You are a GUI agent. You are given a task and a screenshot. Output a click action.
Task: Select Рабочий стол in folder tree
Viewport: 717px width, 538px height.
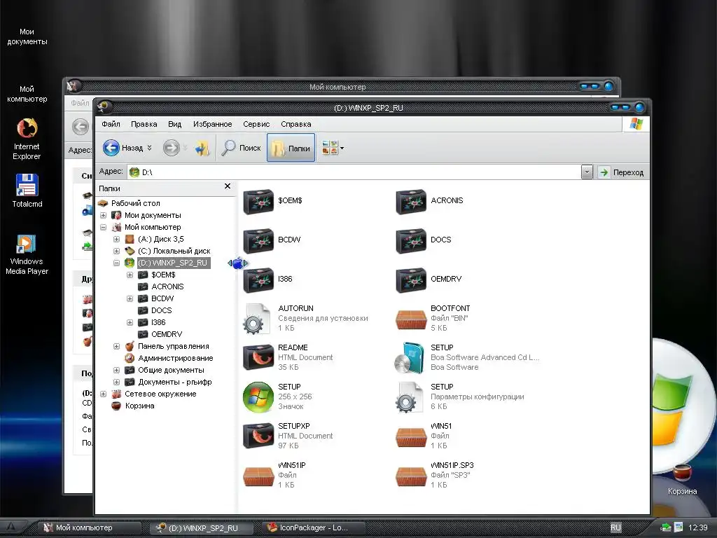click(135, 203)
